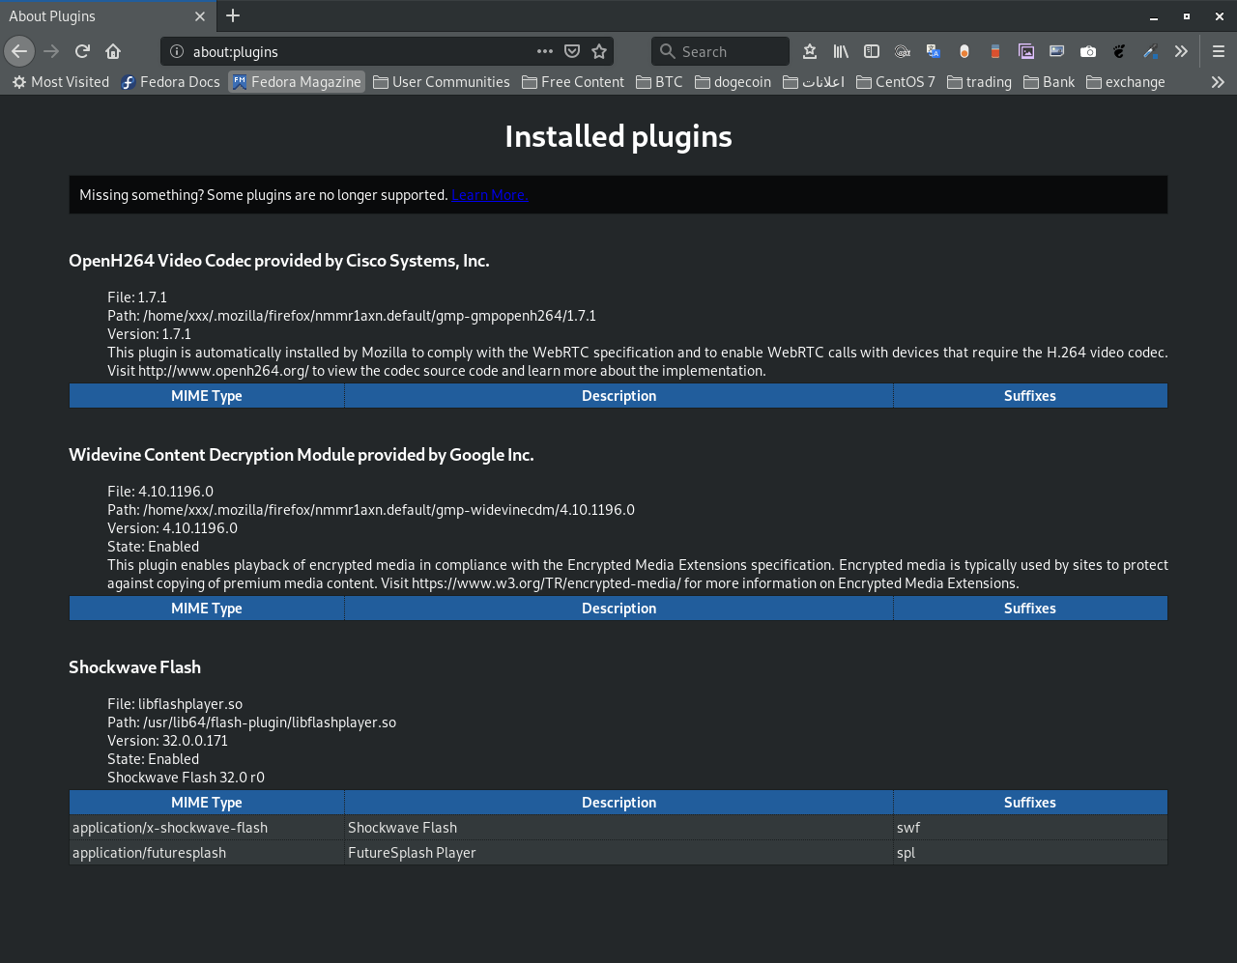Click the camera screenshot extension icon
1237x963 pixels.
pyautogui.click(x=1088, y=51)
